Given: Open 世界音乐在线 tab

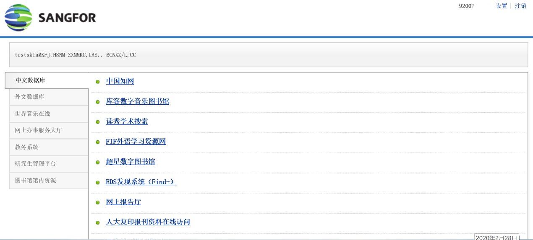Looking at the screenshot, I should (x=49, y=114).
